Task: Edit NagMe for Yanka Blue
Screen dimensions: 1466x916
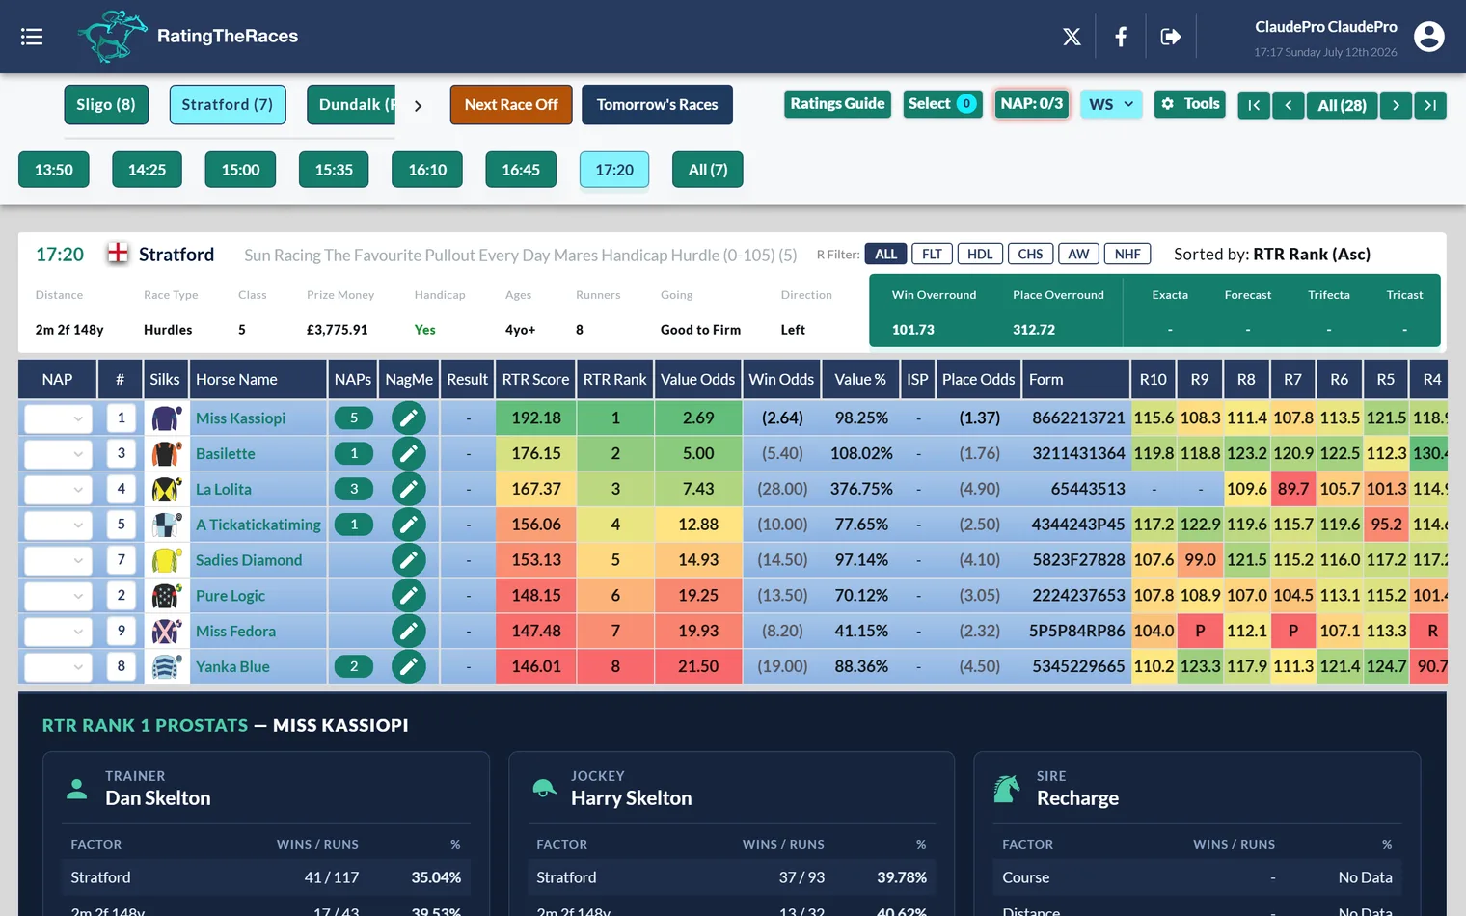Action: coord(409,666)
